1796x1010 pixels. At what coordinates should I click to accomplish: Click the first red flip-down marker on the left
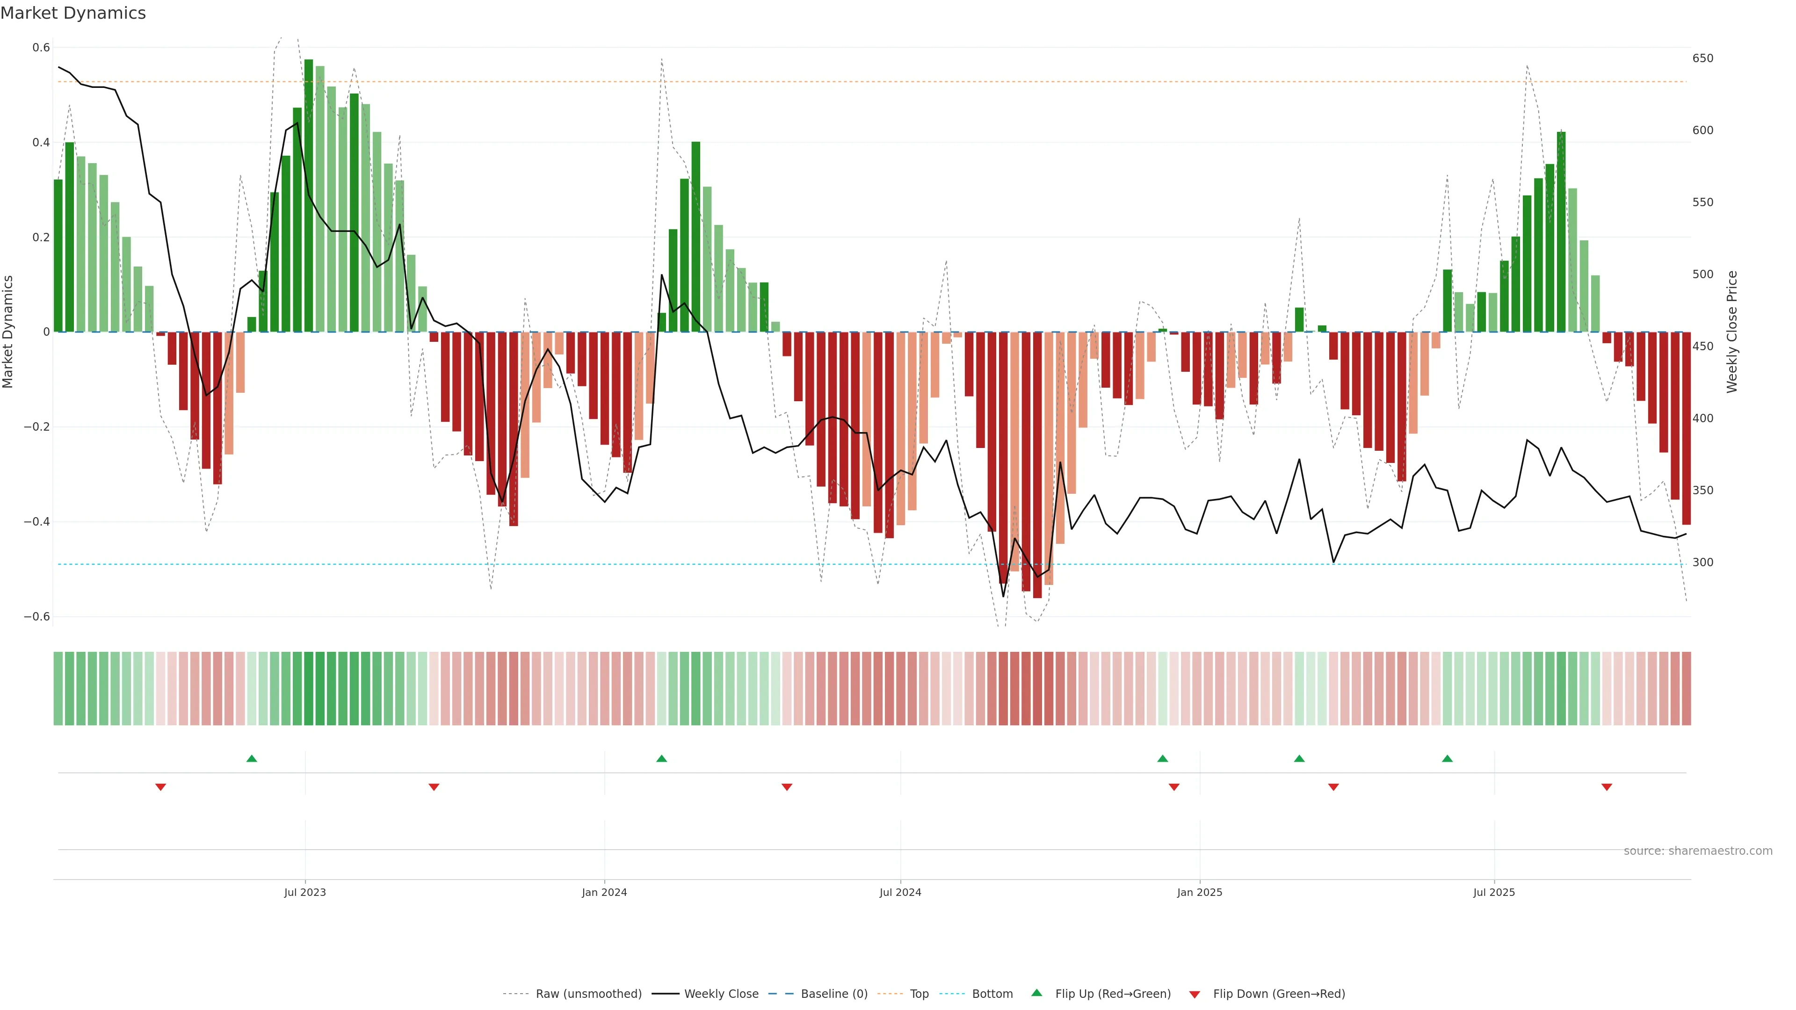coord(160,787)
